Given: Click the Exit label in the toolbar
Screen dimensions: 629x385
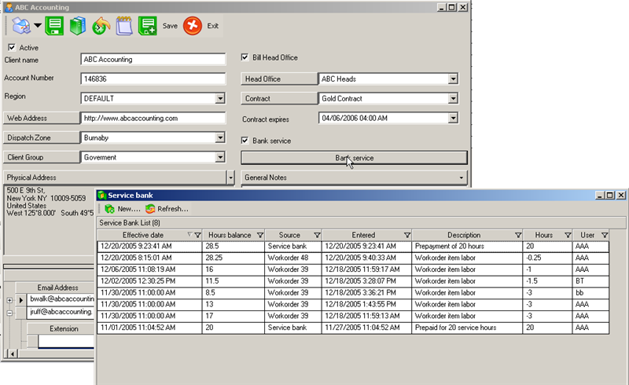Looking at the screenshot, I should 212,26.
